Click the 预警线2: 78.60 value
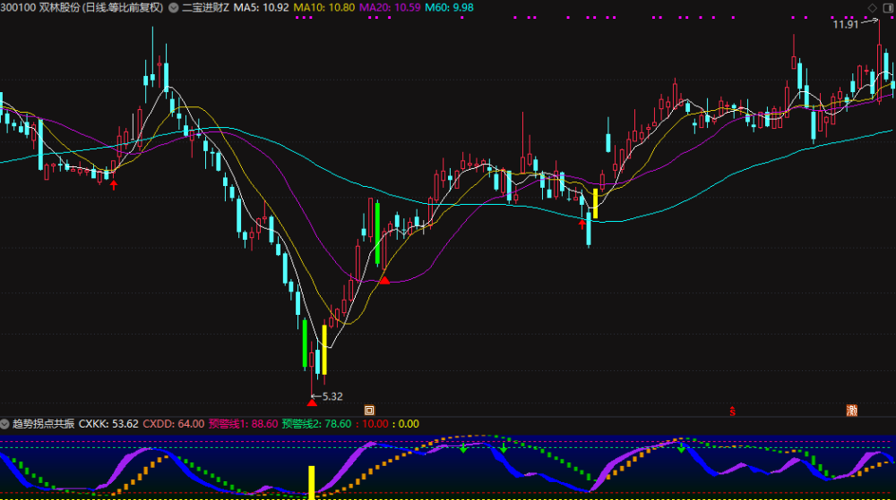 (316, 424)
